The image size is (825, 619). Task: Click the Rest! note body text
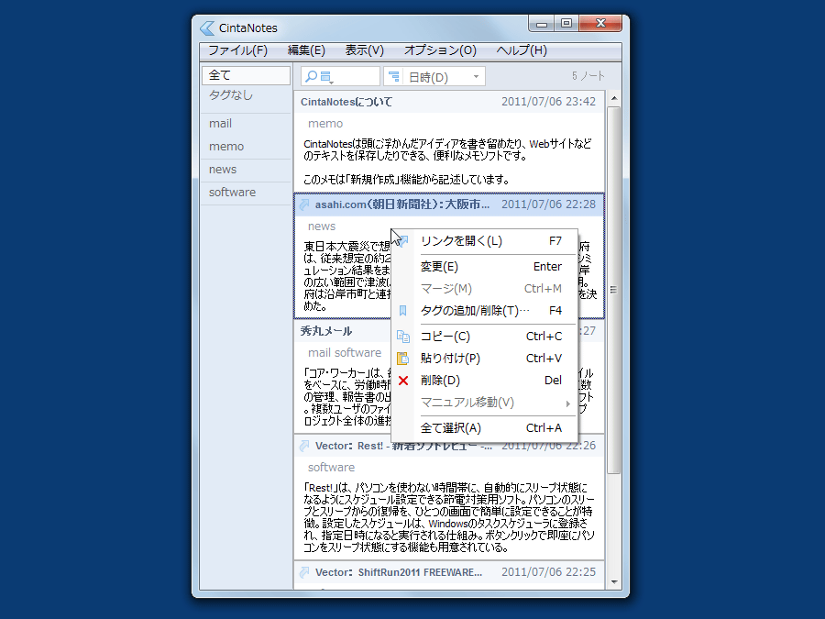point(449,517)
